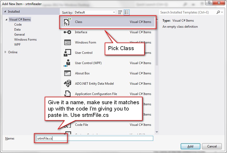
Task: Expand the Online section
Action: pos(6,52)
